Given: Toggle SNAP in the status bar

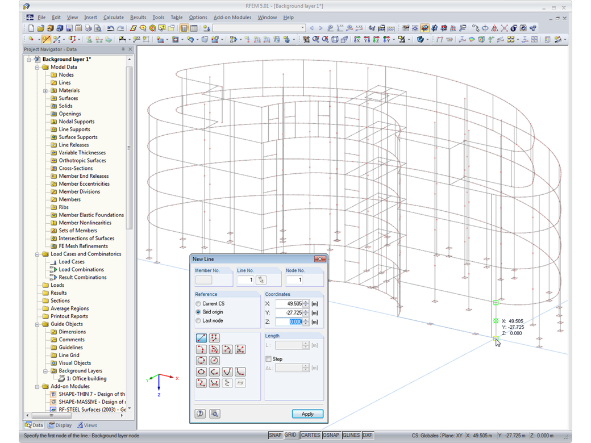Looking at the screenshot, I should click(x=275, y=435).
